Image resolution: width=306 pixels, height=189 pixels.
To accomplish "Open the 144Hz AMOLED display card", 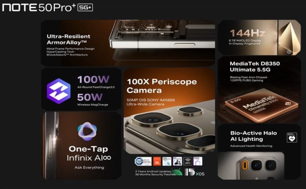I will (259, 37).
